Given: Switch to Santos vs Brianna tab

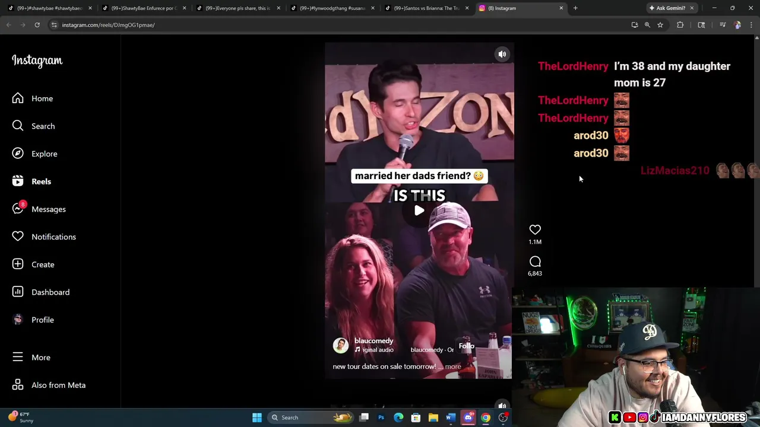Looking at the screenshot, I should (x=426, y=8).
